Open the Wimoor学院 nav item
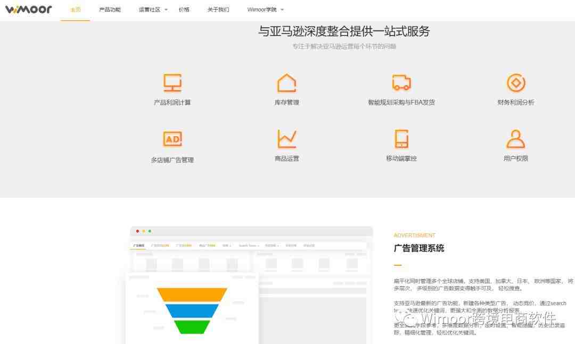This screenshot has height=344, width=575. [262, 10]
